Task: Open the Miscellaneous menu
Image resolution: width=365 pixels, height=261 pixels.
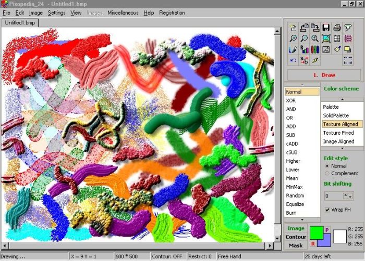Action: [123, 13]
